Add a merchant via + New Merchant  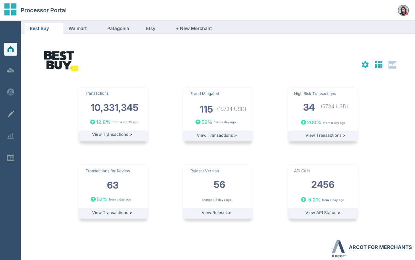pos(194,28)
